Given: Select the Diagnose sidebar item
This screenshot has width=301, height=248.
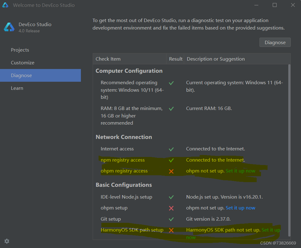Looking at the screenshot, I should 40,76.
